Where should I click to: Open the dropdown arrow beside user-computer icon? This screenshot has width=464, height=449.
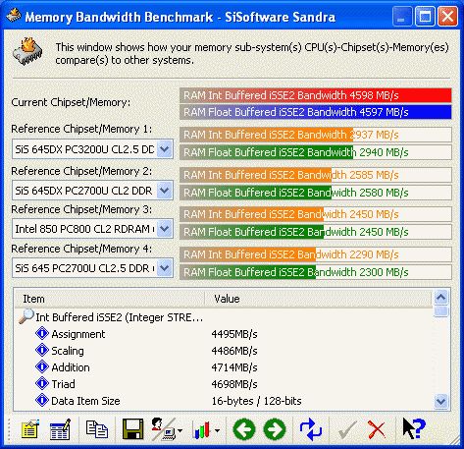click(x=180, y=431)
